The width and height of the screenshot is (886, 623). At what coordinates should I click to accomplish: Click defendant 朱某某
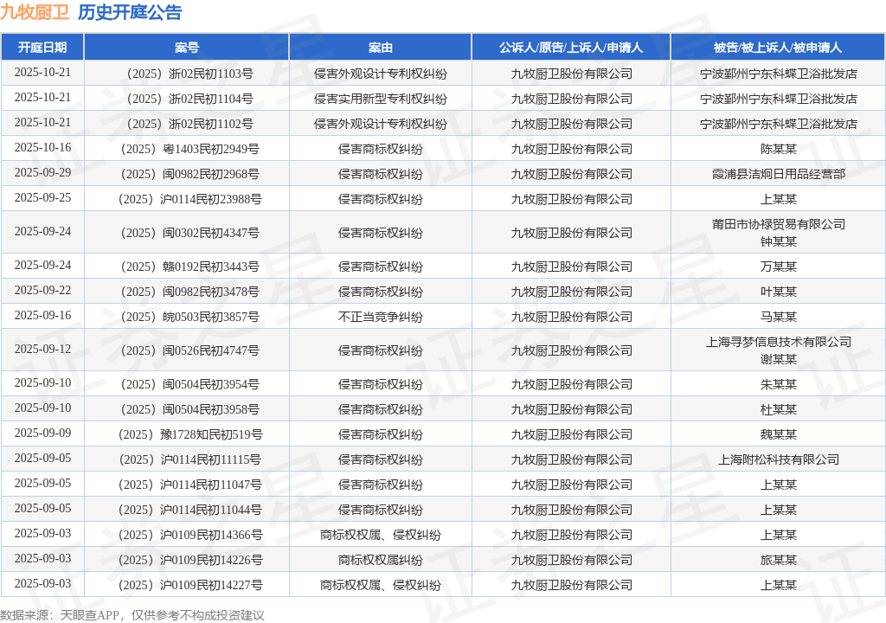pyautogui.click(x=778, y=384)
